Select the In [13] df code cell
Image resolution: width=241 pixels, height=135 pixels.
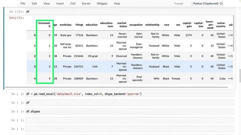coord(130,12)
